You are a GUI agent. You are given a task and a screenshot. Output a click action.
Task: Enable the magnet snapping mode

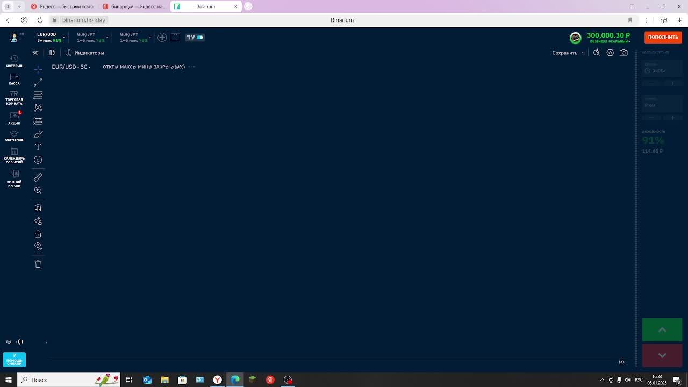pos(38,208)
